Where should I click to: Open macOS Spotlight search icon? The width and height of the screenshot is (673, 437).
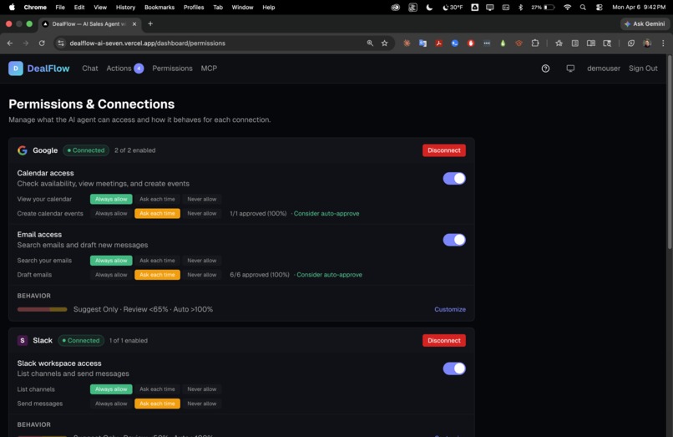(x=583, y=8)
